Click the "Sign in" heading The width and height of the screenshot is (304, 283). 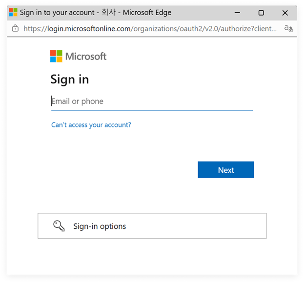point(70,80)
